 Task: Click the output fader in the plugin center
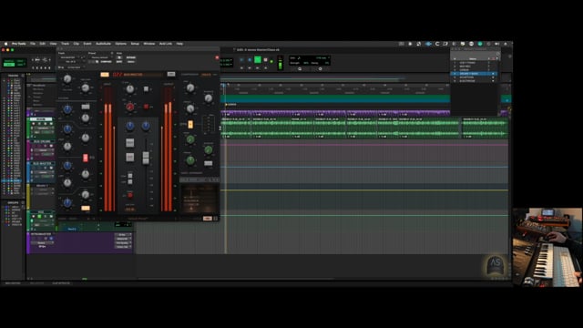point(146,158)
